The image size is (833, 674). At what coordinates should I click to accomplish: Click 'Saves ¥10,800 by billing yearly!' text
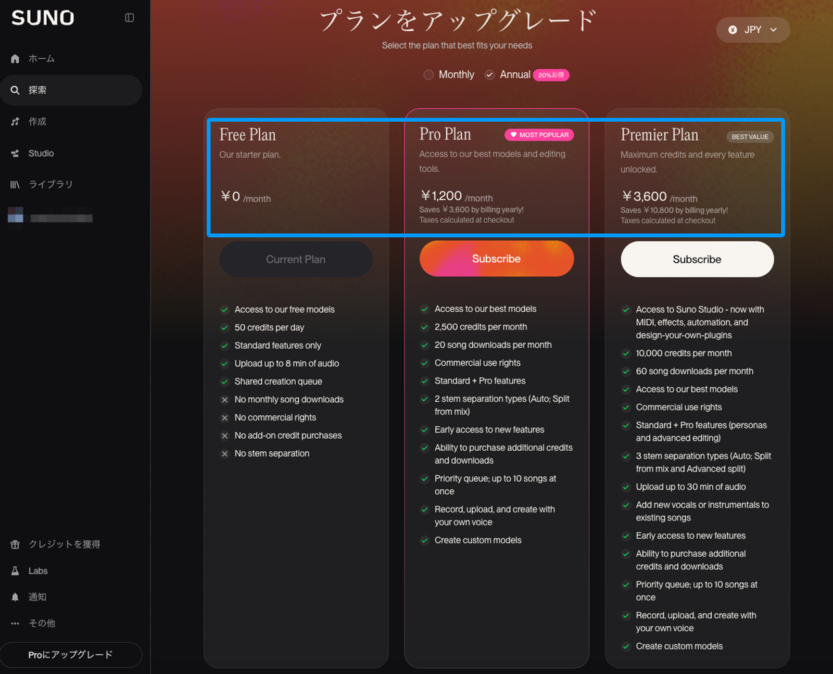[674, 210]
